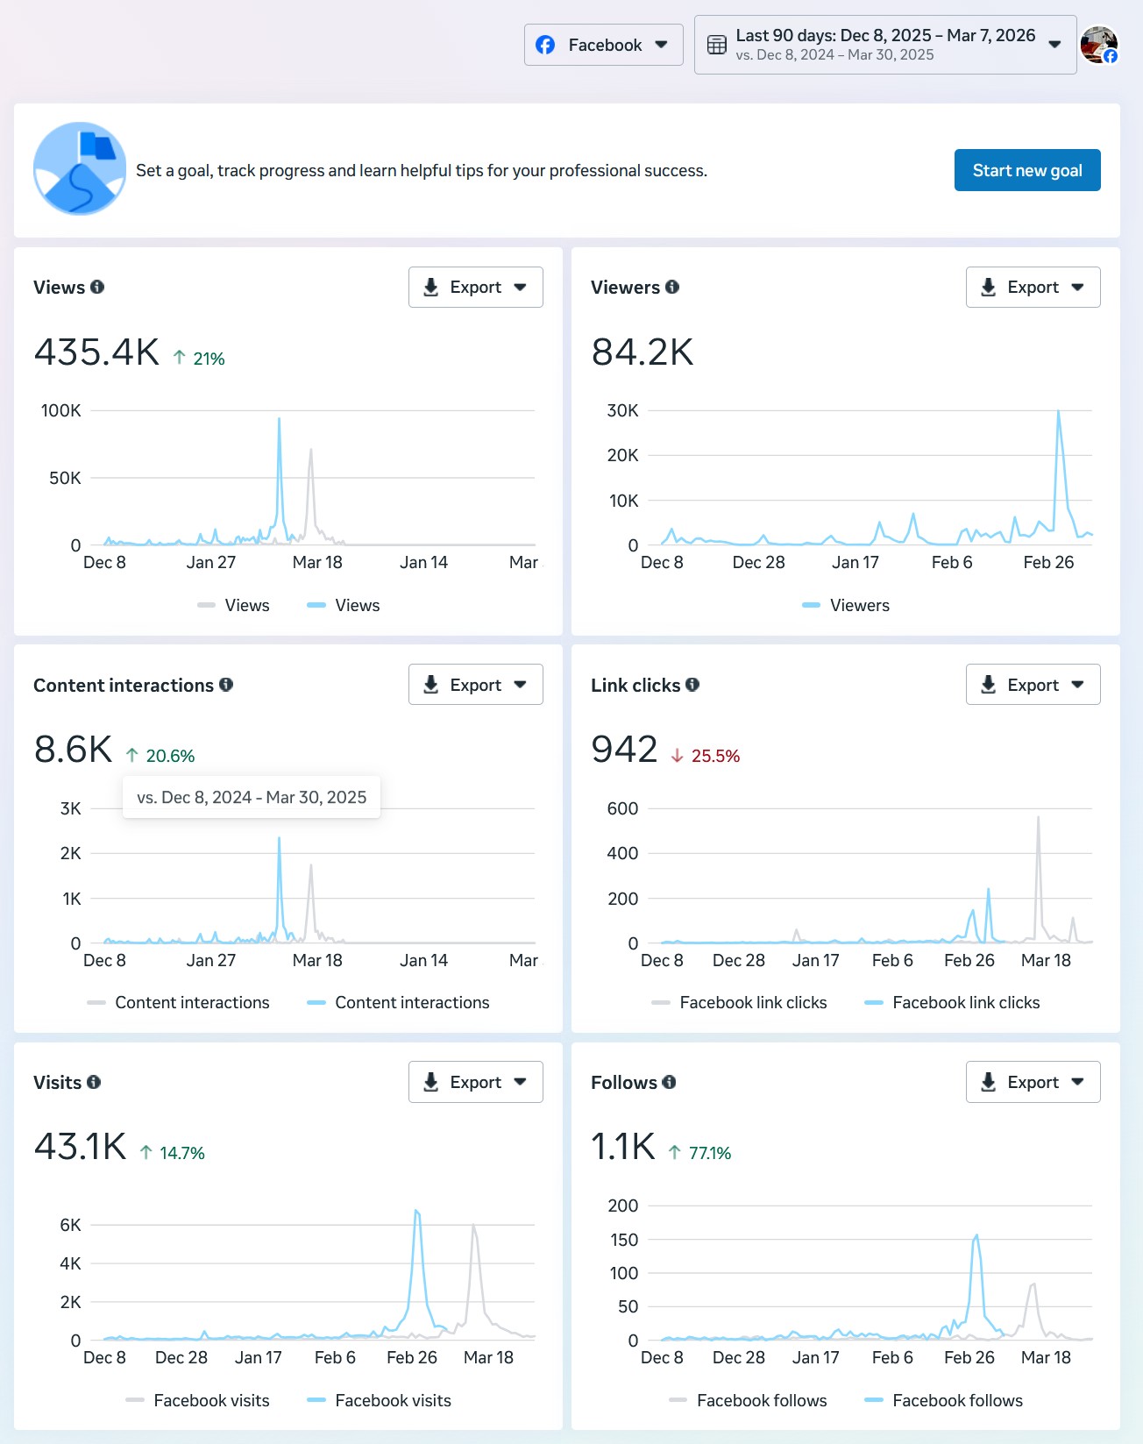Click the 8.6K Content interactions total
1143x1444 pixels.
click(x=74, y=750)
